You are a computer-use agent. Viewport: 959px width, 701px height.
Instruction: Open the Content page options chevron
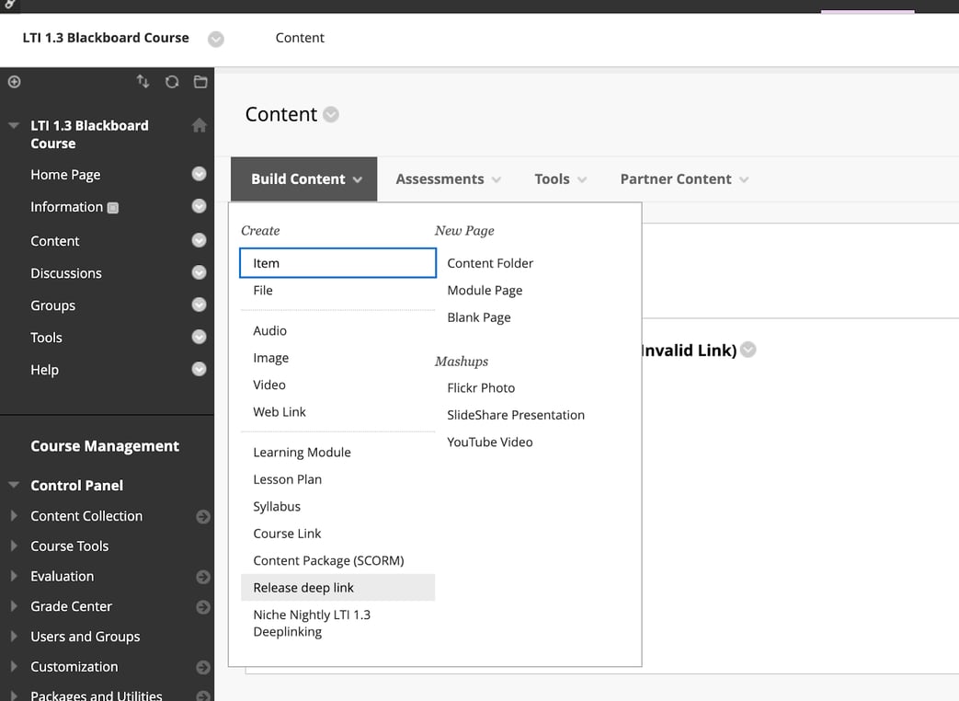tap(332, 114)
